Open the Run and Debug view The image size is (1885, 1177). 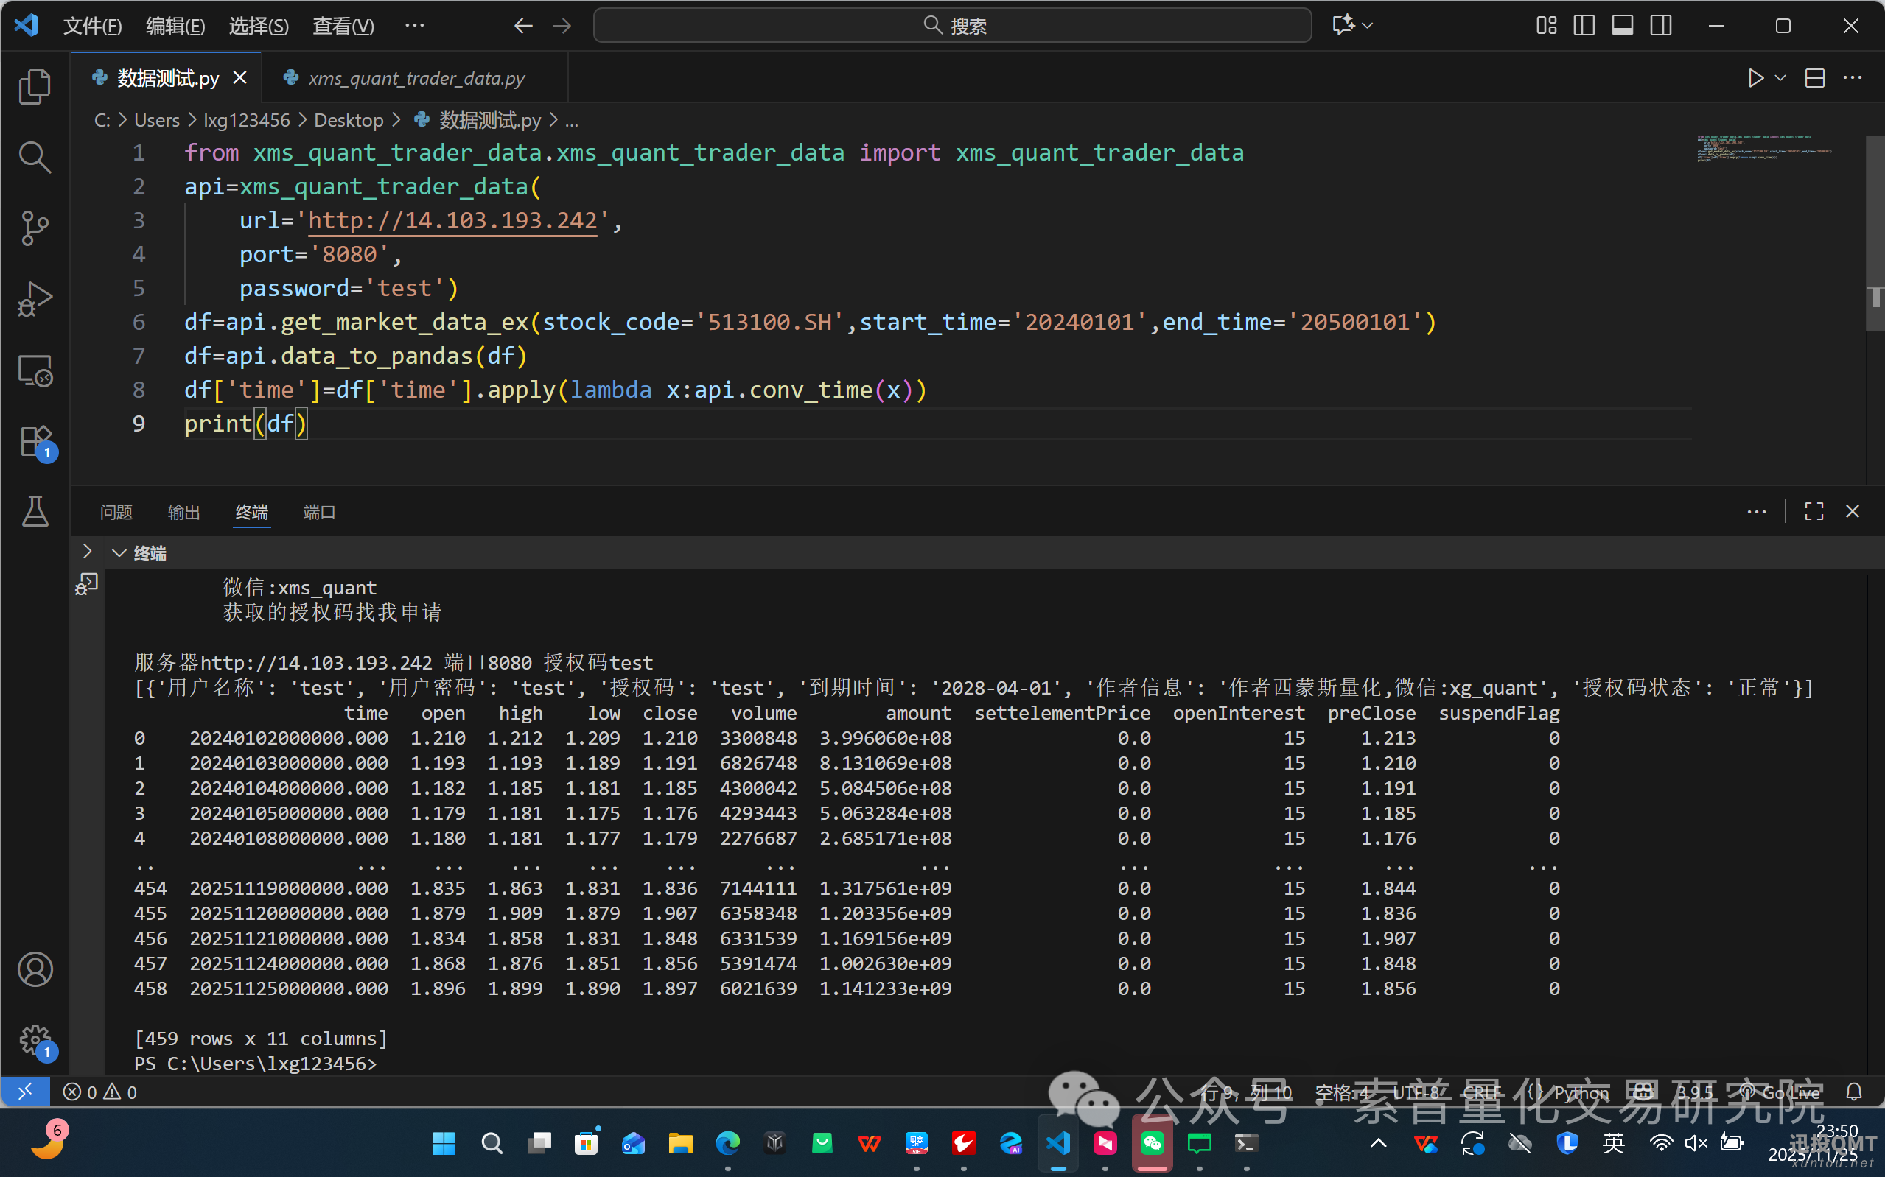click(35, 299)
